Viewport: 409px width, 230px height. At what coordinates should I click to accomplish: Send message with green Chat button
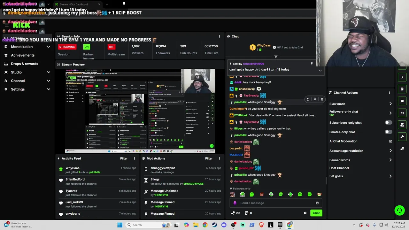[316, 213]
